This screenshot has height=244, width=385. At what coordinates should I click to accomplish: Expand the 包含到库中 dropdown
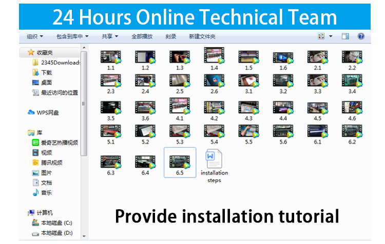pyautogui.click(x=72, y=36)
